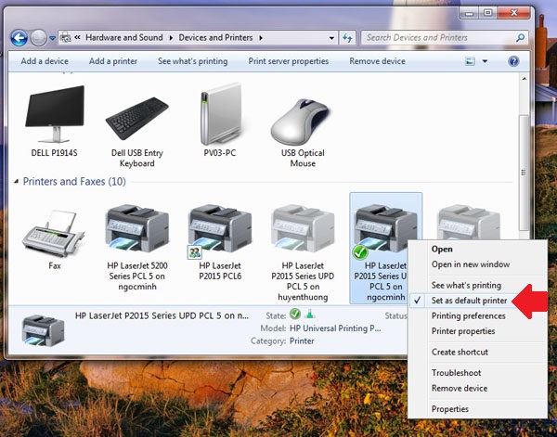Click Add a printer in toolbar
Image resolution: width=557 pixels, height=437 pixels.
[x=112, y=61]
